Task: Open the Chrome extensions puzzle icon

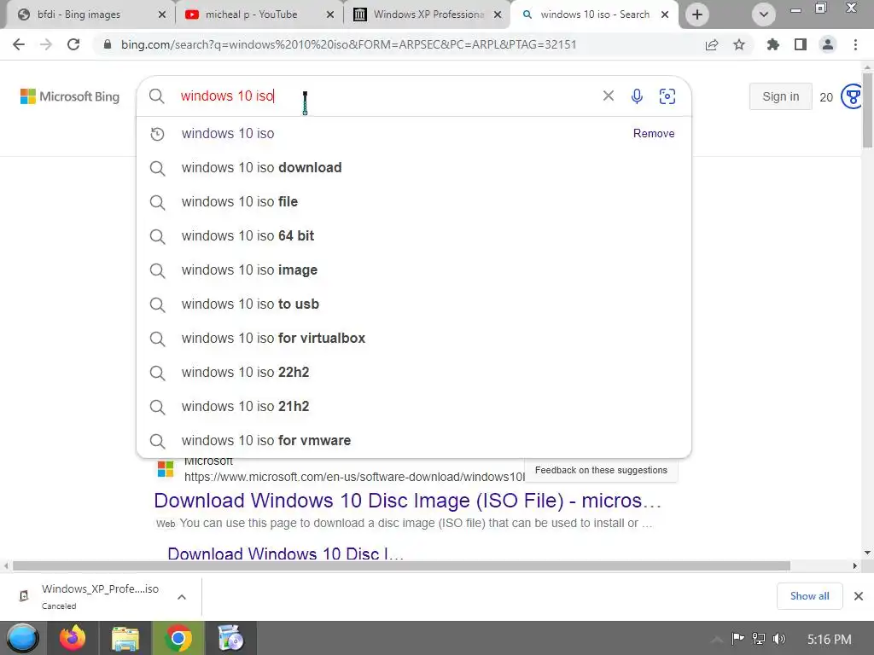Action: (773, 44)
